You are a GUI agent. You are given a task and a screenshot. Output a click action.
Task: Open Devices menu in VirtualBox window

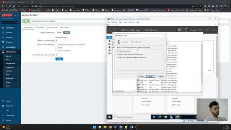(131, 22)
